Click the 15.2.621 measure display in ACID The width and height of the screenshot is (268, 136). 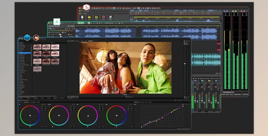pyautogui.click(x=71, y=26)
